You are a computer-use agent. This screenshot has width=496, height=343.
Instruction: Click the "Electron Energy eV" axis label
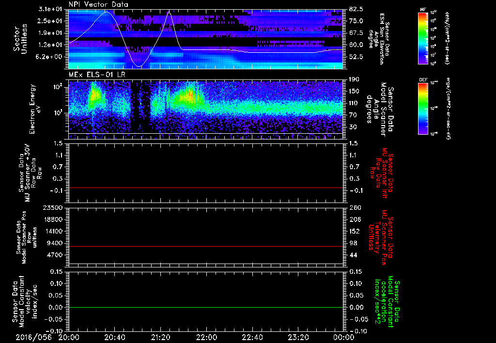(x=36, y=109)
